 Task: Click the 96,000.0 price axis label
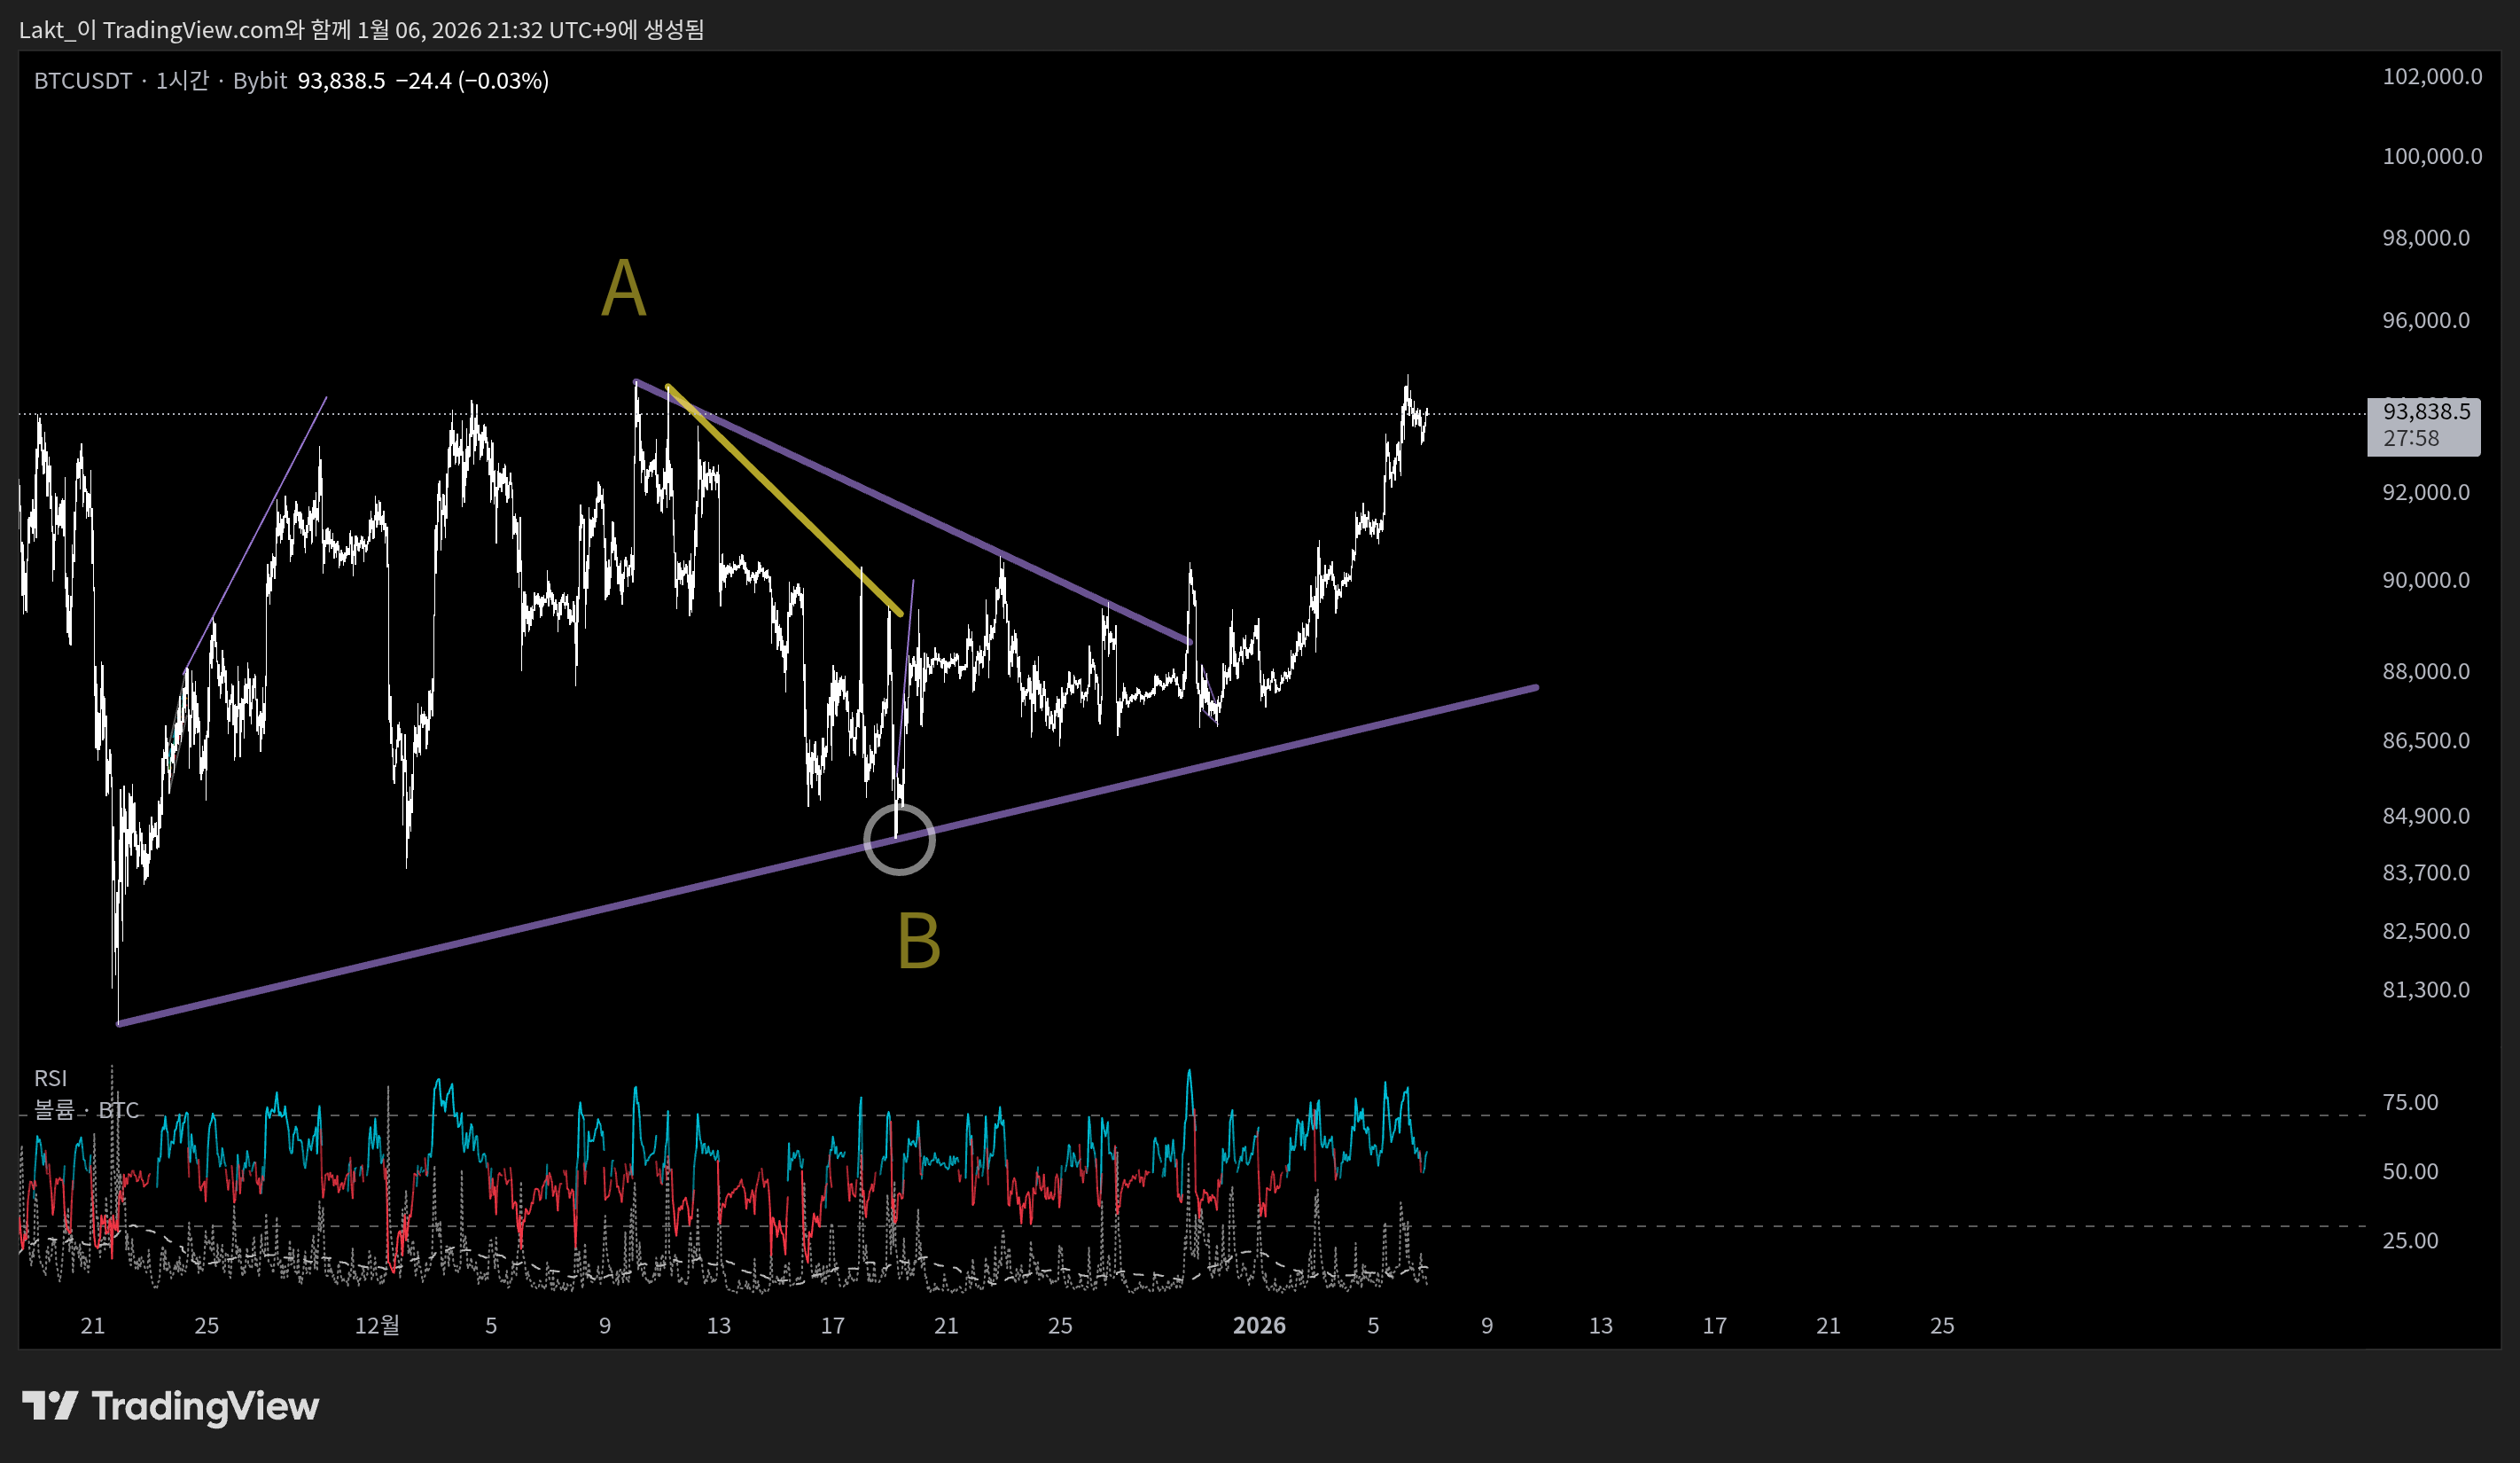tap(2426, 320)
